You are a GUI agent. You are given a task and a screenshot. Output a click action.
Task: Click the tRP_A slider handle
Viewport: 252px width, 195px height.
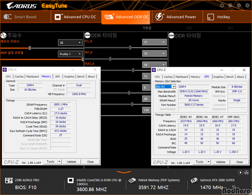pos(110,59)
